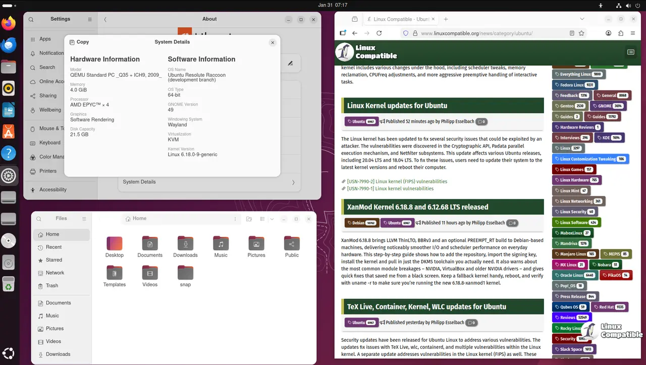Open the Firefox extensions puzzle icon

(621, 33)
